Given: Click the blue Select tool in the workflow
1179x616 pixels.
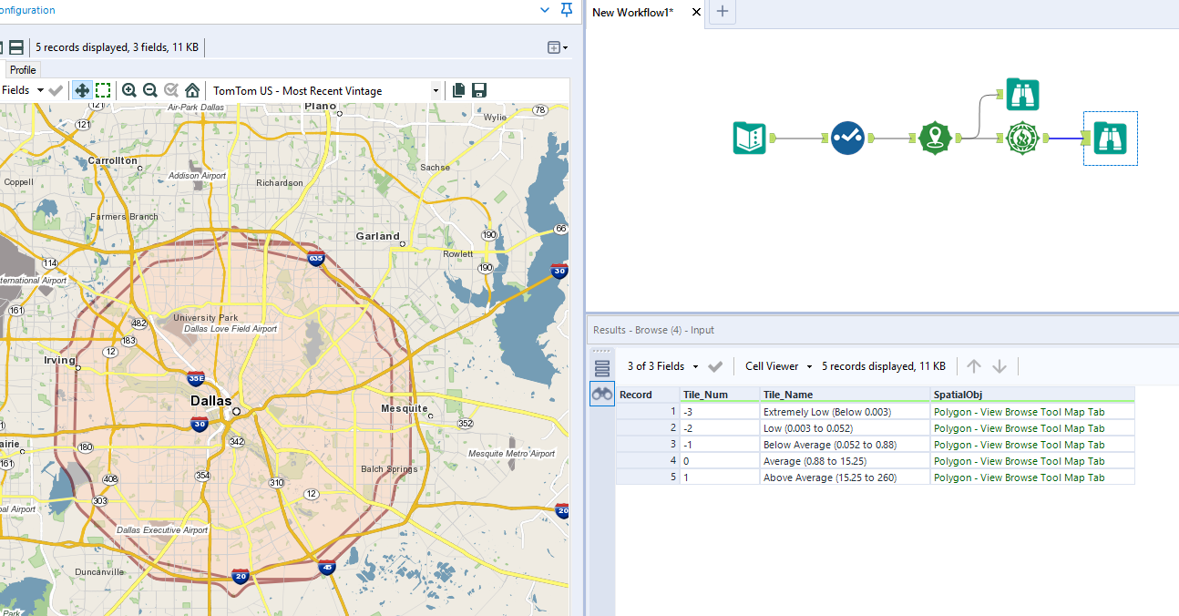Looking at the screenshot, I should [847, 138].
